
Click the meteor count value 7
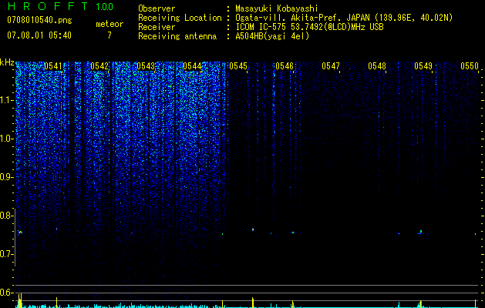(x=109, y=35)
